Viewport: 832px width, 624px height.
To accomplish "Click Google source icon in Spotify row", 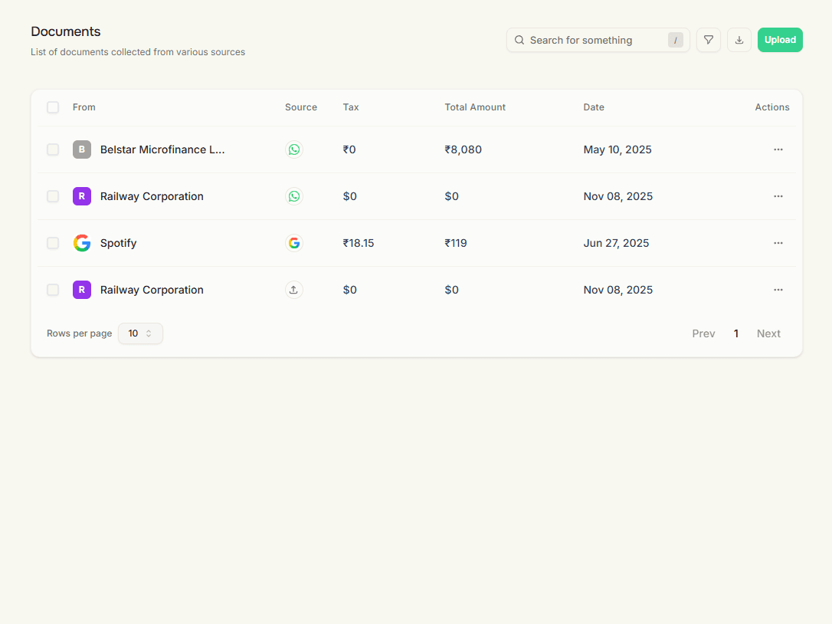I will pos(294,243).
